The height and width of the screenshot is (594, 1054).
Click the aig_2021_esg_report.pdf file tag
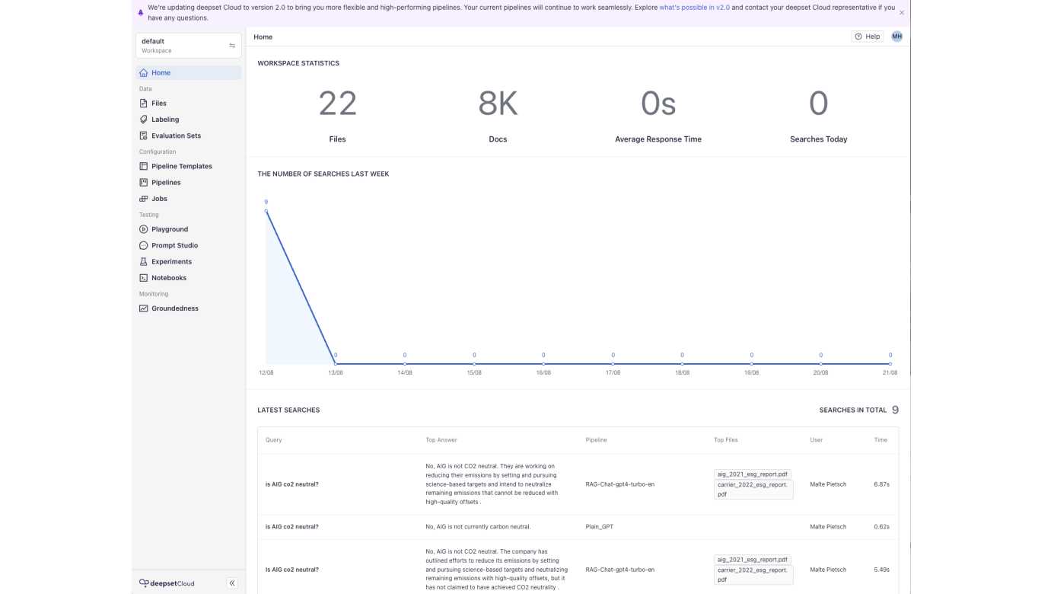pyautogui.click(x=753, y=474)
